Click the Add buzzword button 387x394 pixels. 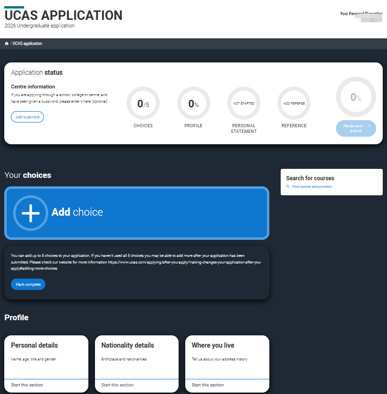click(x=27, y=117)
